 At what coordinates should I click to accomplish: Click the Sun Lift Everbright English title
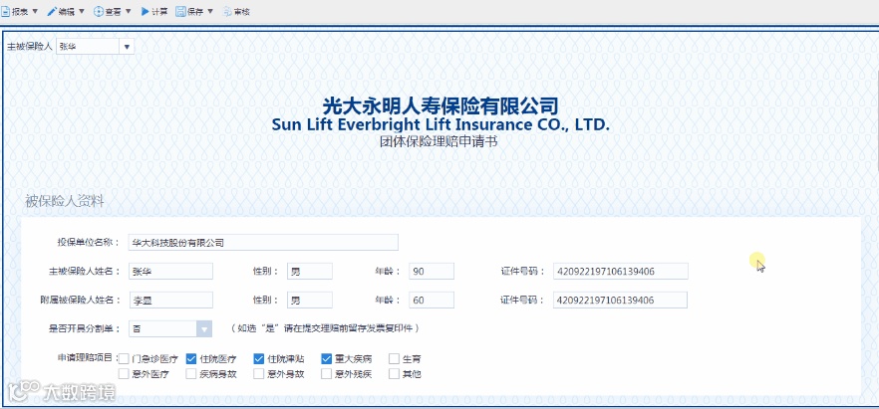point(440,124)
